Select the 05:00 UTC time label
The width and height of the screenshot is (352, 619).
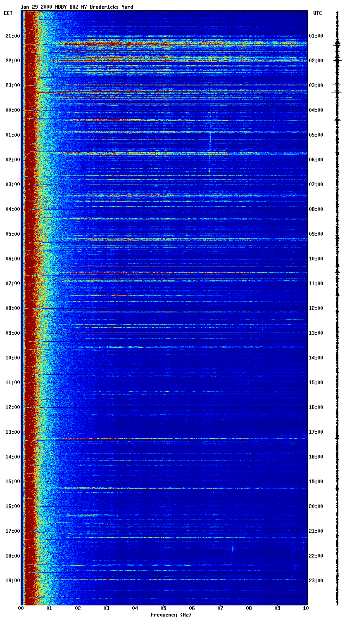[316, 135]
